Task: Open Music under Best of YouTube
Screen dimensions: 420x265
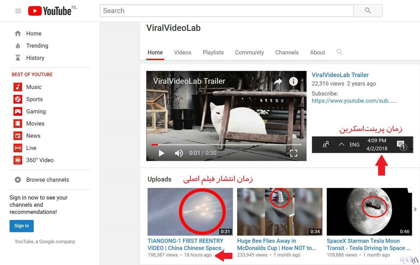Action: [x=34, y=87]
